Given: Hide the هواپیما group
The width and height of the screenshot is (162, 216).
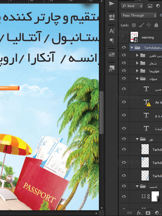Looking at the screenshot, I should click(x=124, y=71).
